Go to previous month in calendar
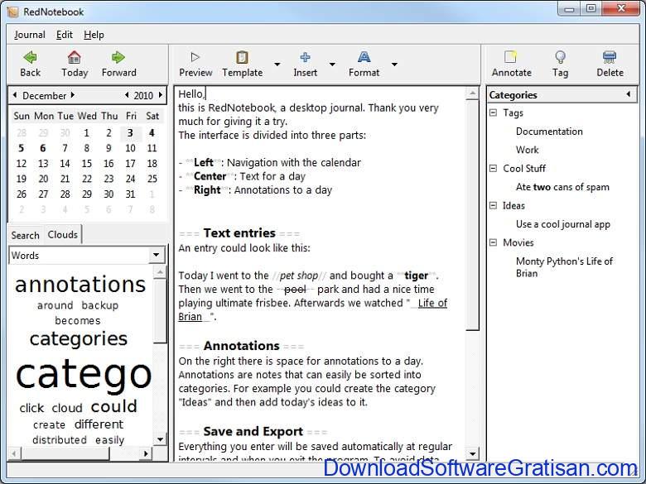The image size is (646, 484). tap(15, 95)
